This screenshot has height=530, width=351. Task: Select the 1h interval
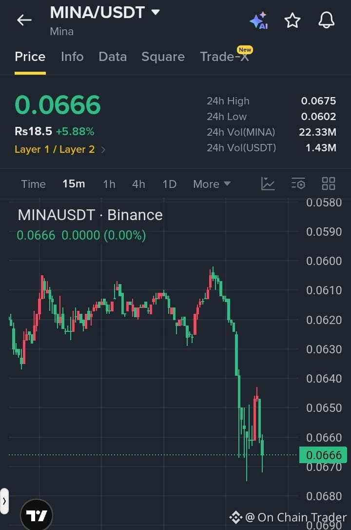tap(109, 184)
